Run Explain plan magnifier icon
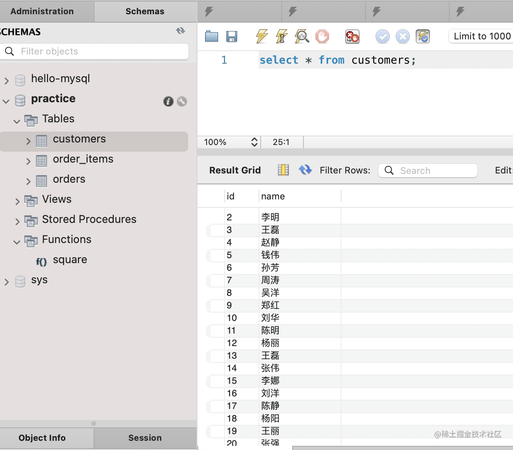 tap(302, 36)
